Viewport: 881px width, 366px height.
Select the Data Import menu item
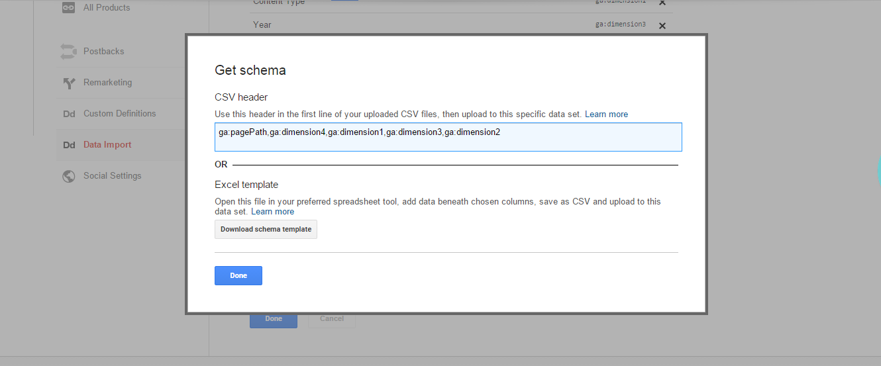107,145
